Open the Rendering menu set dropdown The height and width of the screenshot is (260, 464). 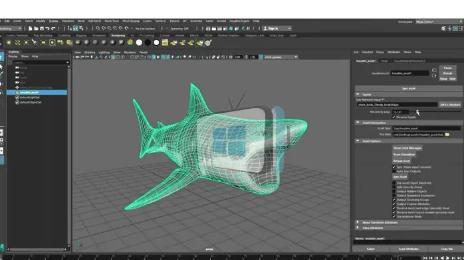coord(11,29)
